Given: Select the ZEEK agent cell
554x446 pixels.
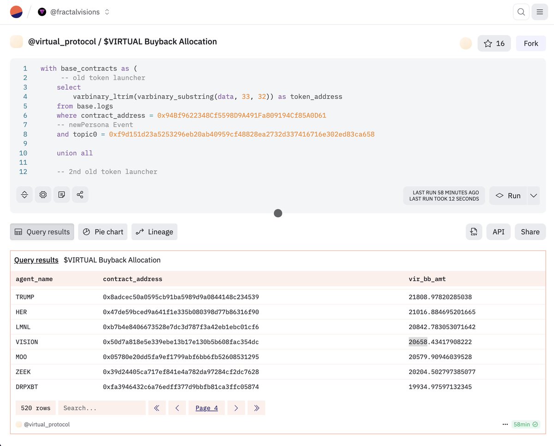Looking at the screenshot, I should point(23,372).
